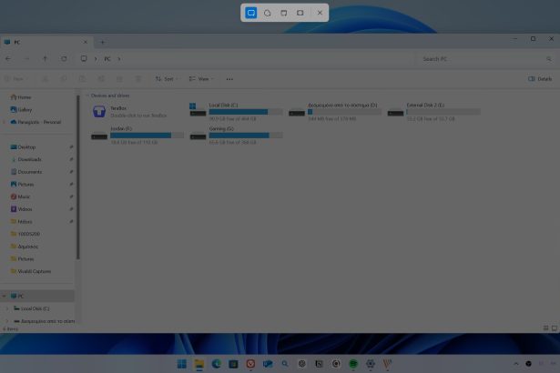Click the Search PC field
Screen dimensions: 560x373
pyautogui.click(x=486, y=59)
